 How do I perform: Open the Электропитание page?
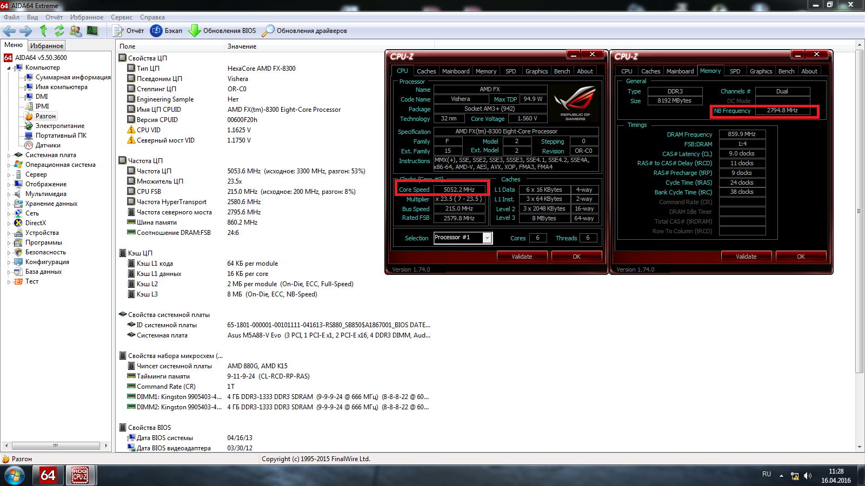point(60,126)
